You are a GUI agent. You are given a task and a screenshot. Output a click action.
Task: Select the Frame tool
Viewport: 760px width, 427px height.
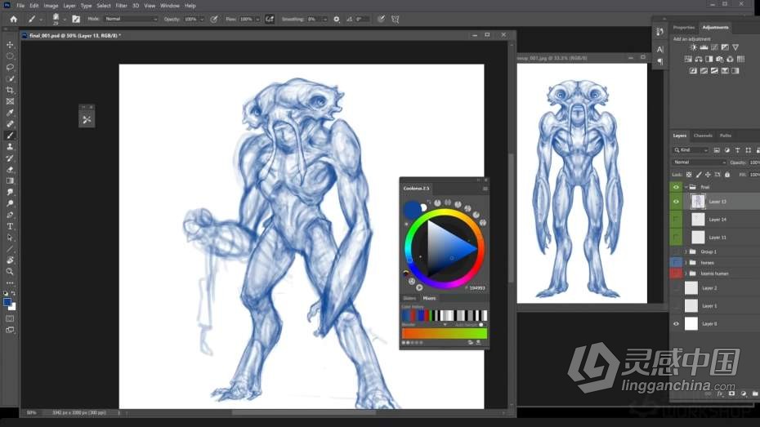(10, 101)
